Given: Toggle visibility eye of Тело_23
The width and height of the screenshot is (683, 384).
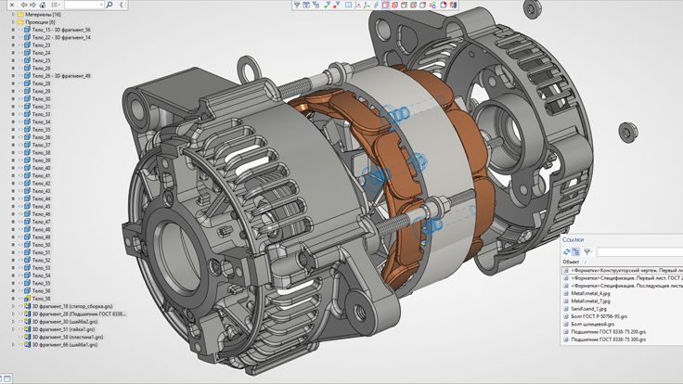Looking at the screenshot, I should click(20, 45).
